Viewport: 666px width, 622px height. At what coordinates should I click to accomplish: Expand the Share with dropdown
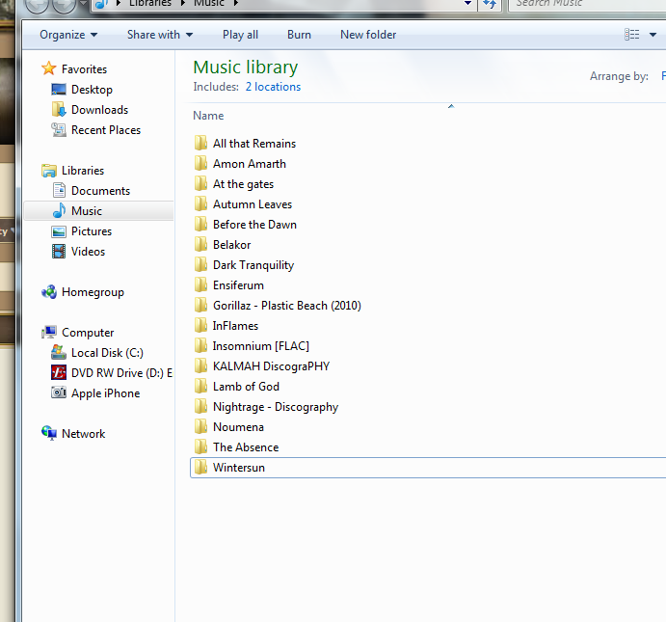(160, 35)
